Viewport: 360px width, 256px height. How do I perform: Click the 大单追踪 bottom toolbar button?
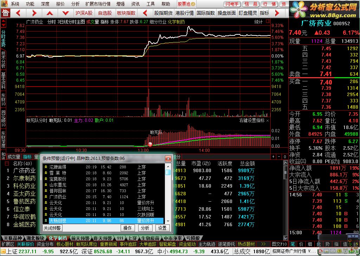point(148,244)
